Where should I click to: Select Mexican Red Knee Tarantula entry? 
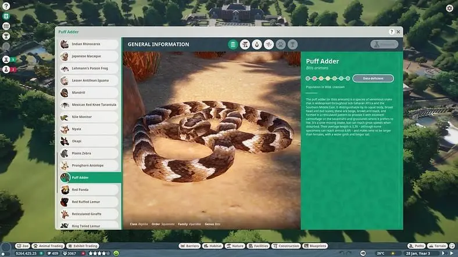(x=90, y=104)
